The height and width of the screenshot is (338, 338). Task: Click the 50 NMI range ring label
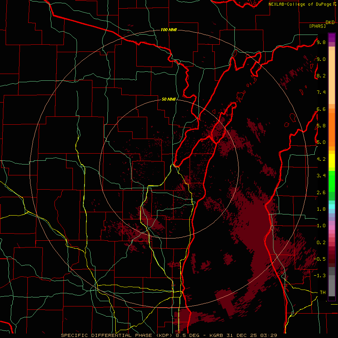click(169, 99)
